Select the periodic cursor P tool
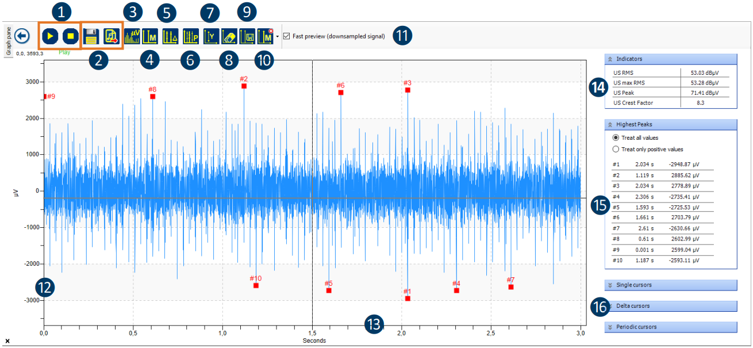The image size is (753, 348). tap(191, 37)
